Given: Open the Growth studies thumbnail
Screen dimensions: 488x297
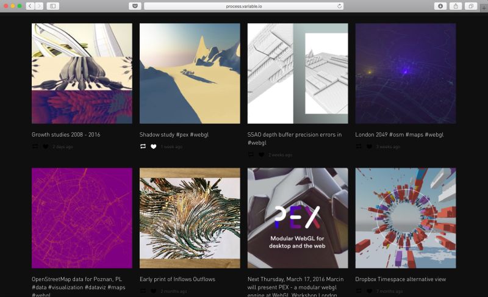Looking at the screenshot, I should click(x=82, y=73).
